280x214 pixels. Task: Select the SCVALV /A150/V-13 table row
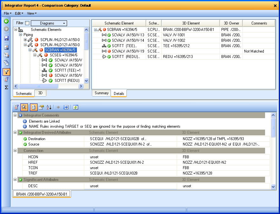[x=184, y=35]
